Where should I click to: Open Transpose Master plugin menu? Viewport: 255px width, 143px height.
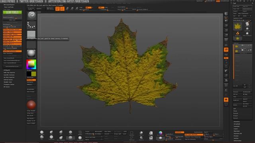9,85
